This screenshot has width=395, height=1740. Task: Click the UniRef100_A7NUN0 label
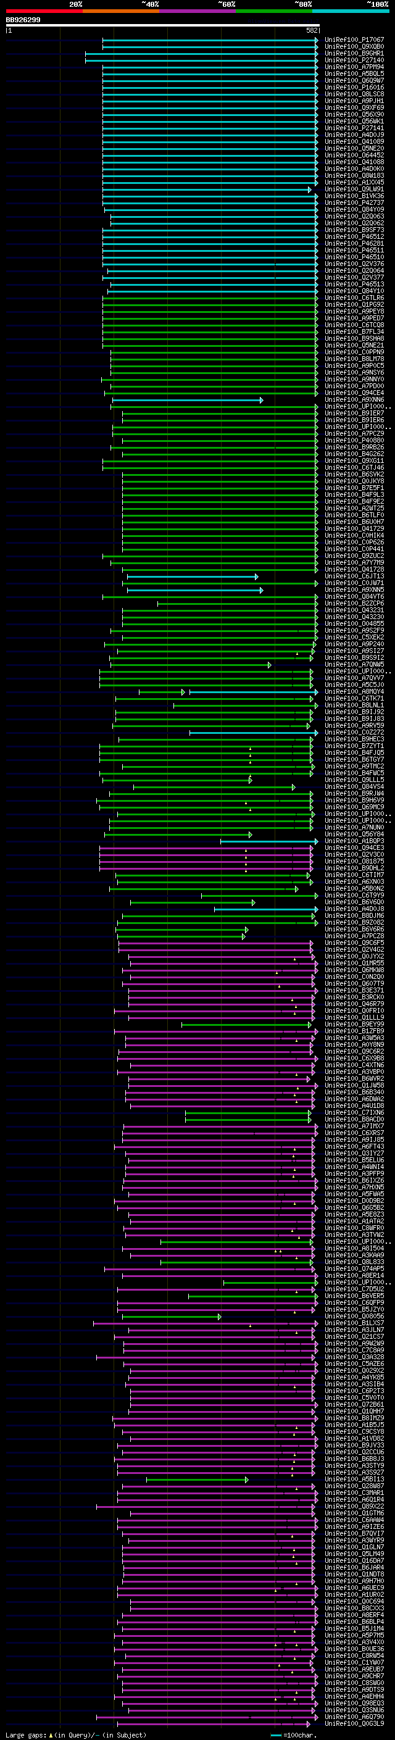pyautogui.click(x=354, y=828)
